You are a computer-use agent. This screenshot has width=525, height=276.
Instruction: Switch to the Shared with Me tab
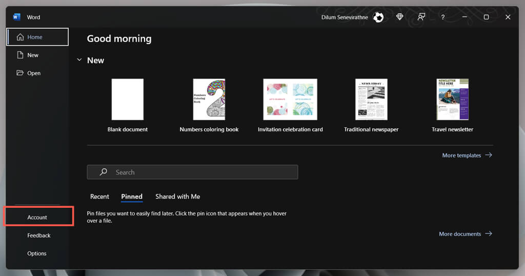point(177,196)
